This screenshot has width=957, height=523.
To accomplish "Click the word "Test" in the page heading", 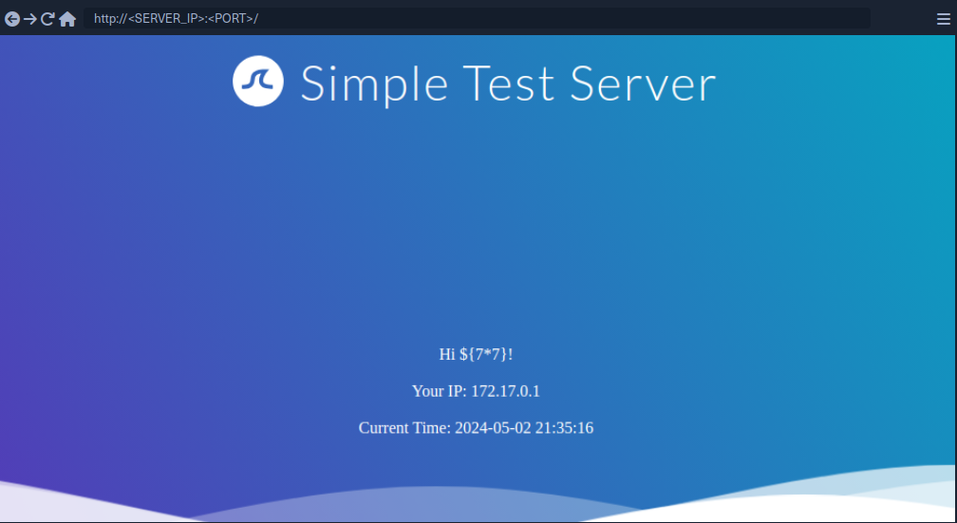I will pyautogui.click(x=509, y=84).
